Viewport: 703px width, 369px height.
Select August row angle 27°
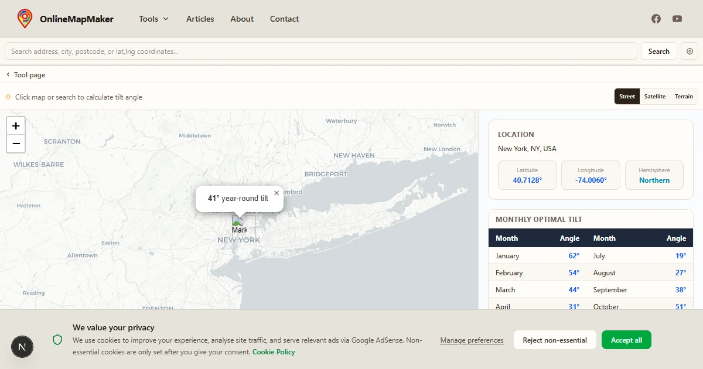680,273
